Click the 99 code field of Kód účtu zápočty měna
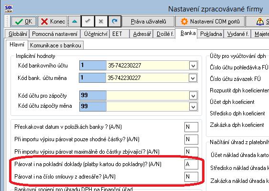Screen dimensions: 269x191 tap(93, 107)
